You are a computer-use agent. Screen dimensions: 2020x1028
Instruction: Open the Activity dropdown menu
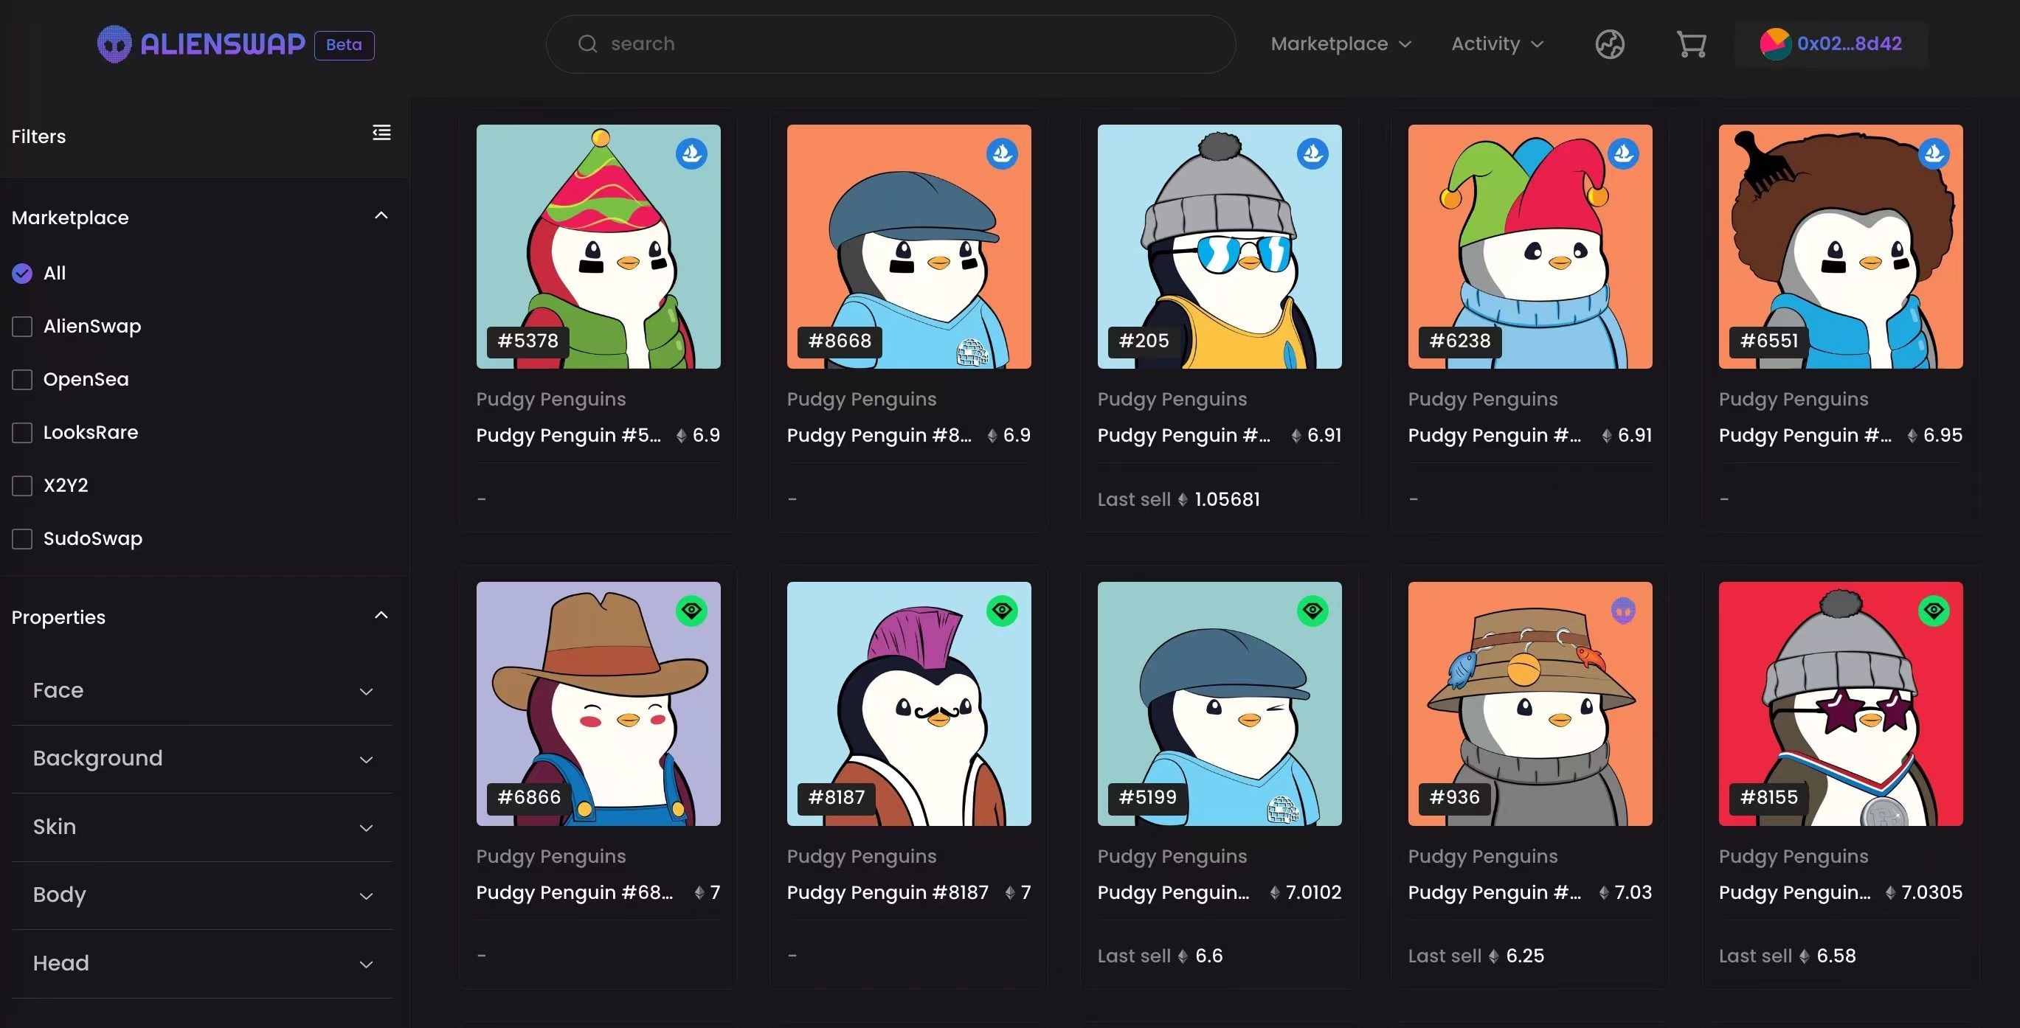pyautogui.click(x=1496, y=44)
